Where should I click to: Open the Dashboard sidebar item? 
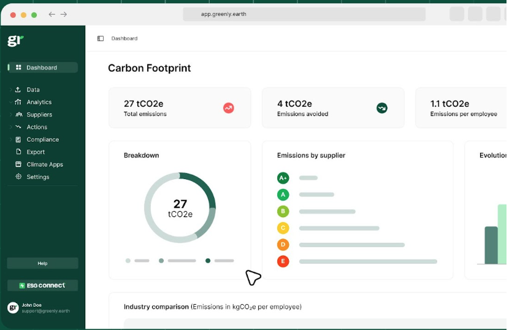point(42,67)
